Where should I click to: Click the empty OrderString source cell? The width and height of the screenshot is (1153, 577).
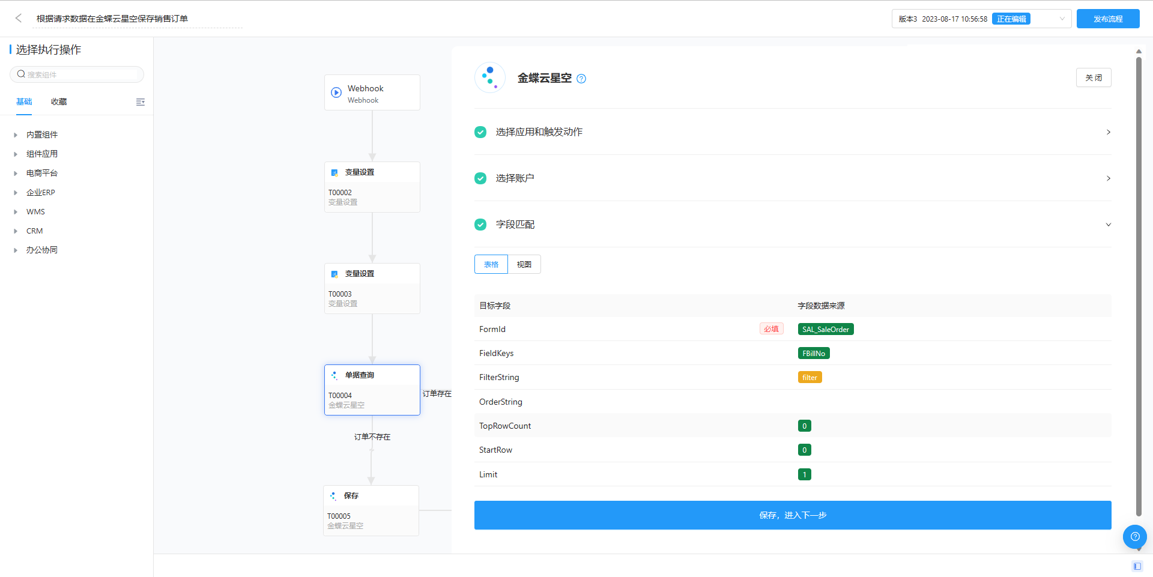click(x=954, y=402)
